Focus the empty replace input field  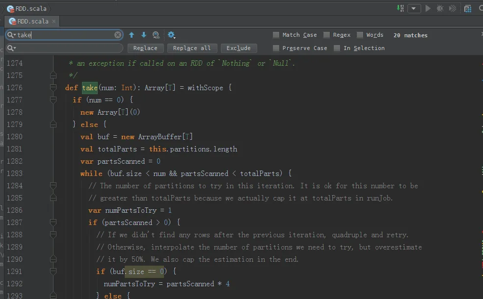(x=64, y=48)
